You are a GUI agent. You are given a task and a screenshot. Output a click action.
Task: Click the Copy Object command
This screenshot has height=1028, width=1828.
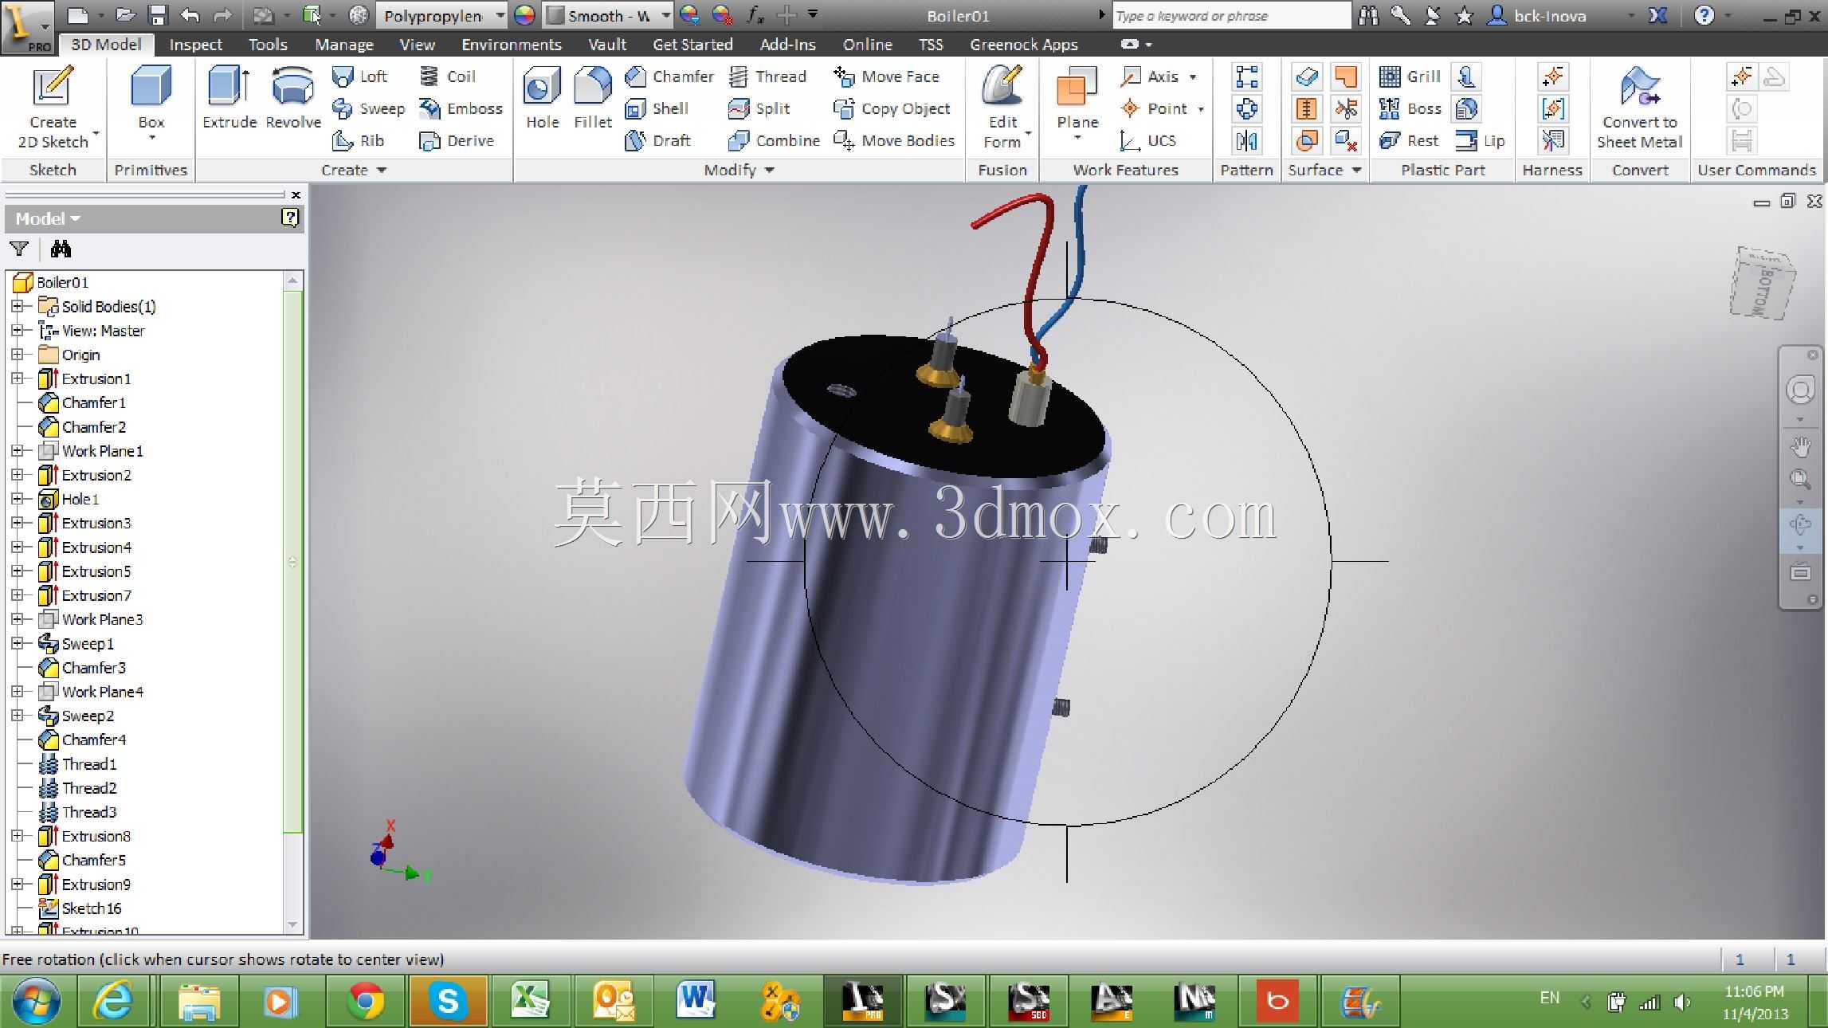892,108
